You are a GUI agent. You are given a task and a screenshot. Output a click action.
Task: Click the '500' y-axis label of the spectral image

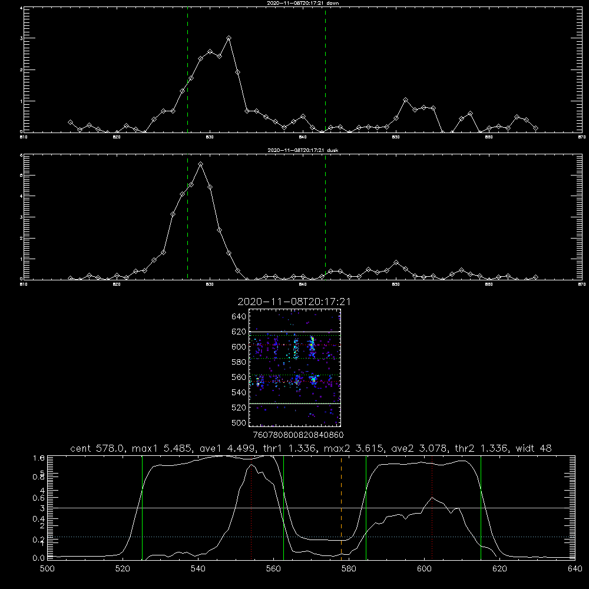(239, 422)
